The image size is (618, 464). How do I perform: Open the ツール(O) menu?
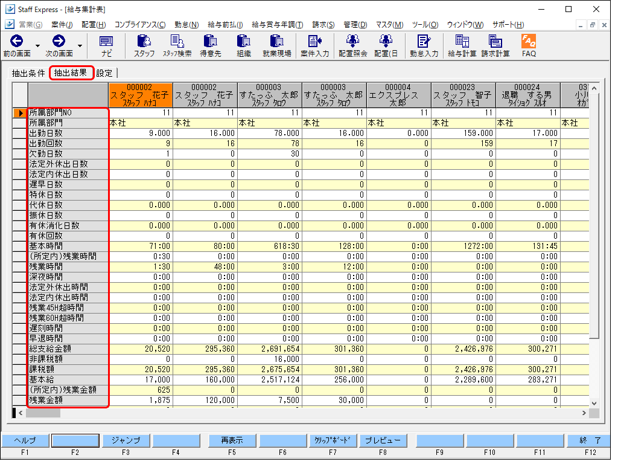pyautogui.click(x=425, y=24)
